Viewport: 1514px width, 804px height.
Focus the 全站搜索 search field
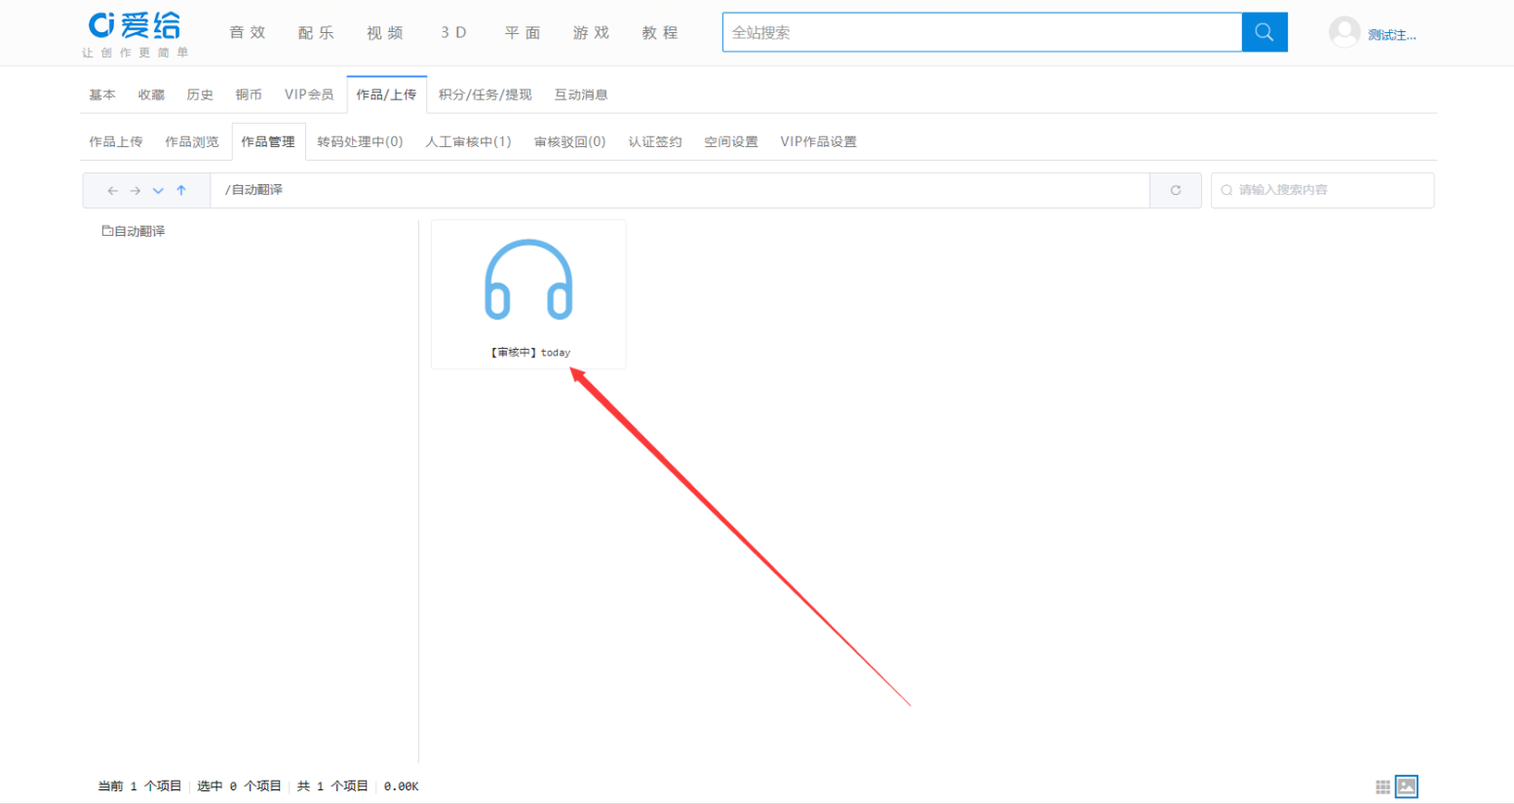point(982,32)
